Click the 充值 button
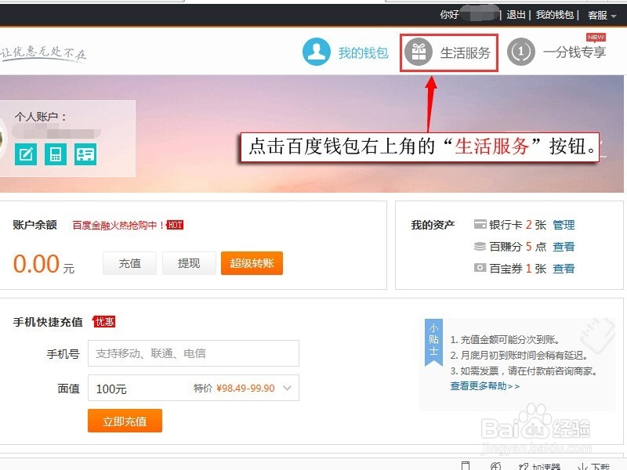The width and height of the screenshot is (627, 470). click(x=129, y=263)
